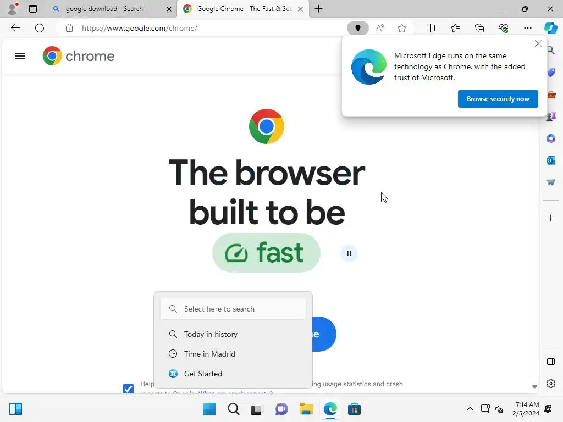563x422 pixels.
Task: Click Browse securely now button
Action: (x=498, y=99)
